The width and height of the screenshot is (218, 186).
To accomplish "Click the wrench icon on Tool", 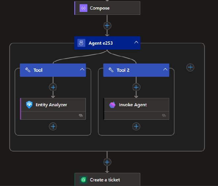I will [x=28, y=70].
